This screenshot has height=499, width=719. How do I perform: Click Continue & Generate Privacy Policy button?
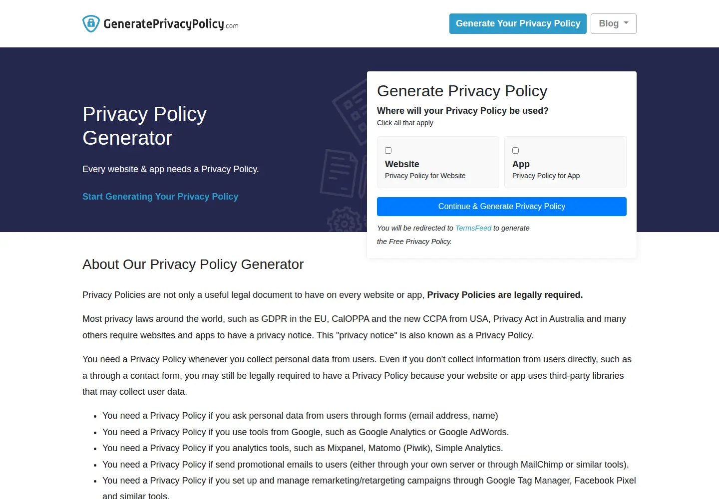502,207
